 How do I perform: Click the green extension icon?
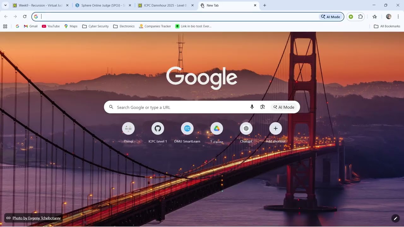click(351, 17)
